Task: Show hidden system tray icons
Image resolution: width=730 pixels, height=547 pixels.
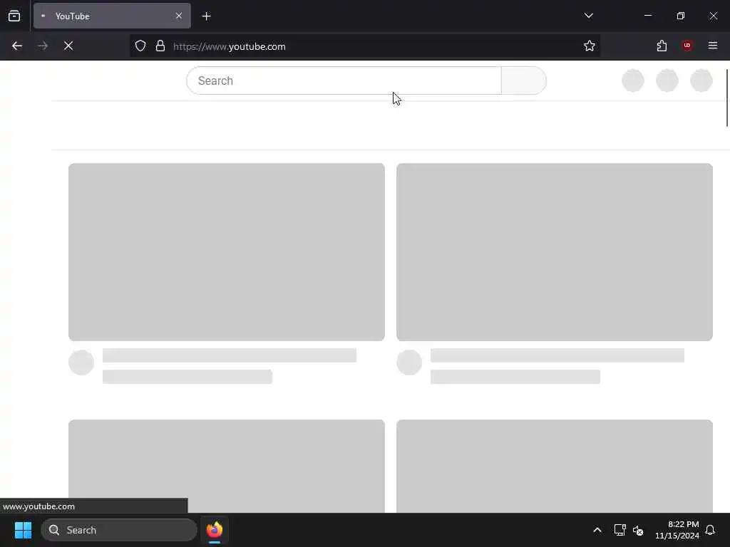Action: tap(597, 530)
